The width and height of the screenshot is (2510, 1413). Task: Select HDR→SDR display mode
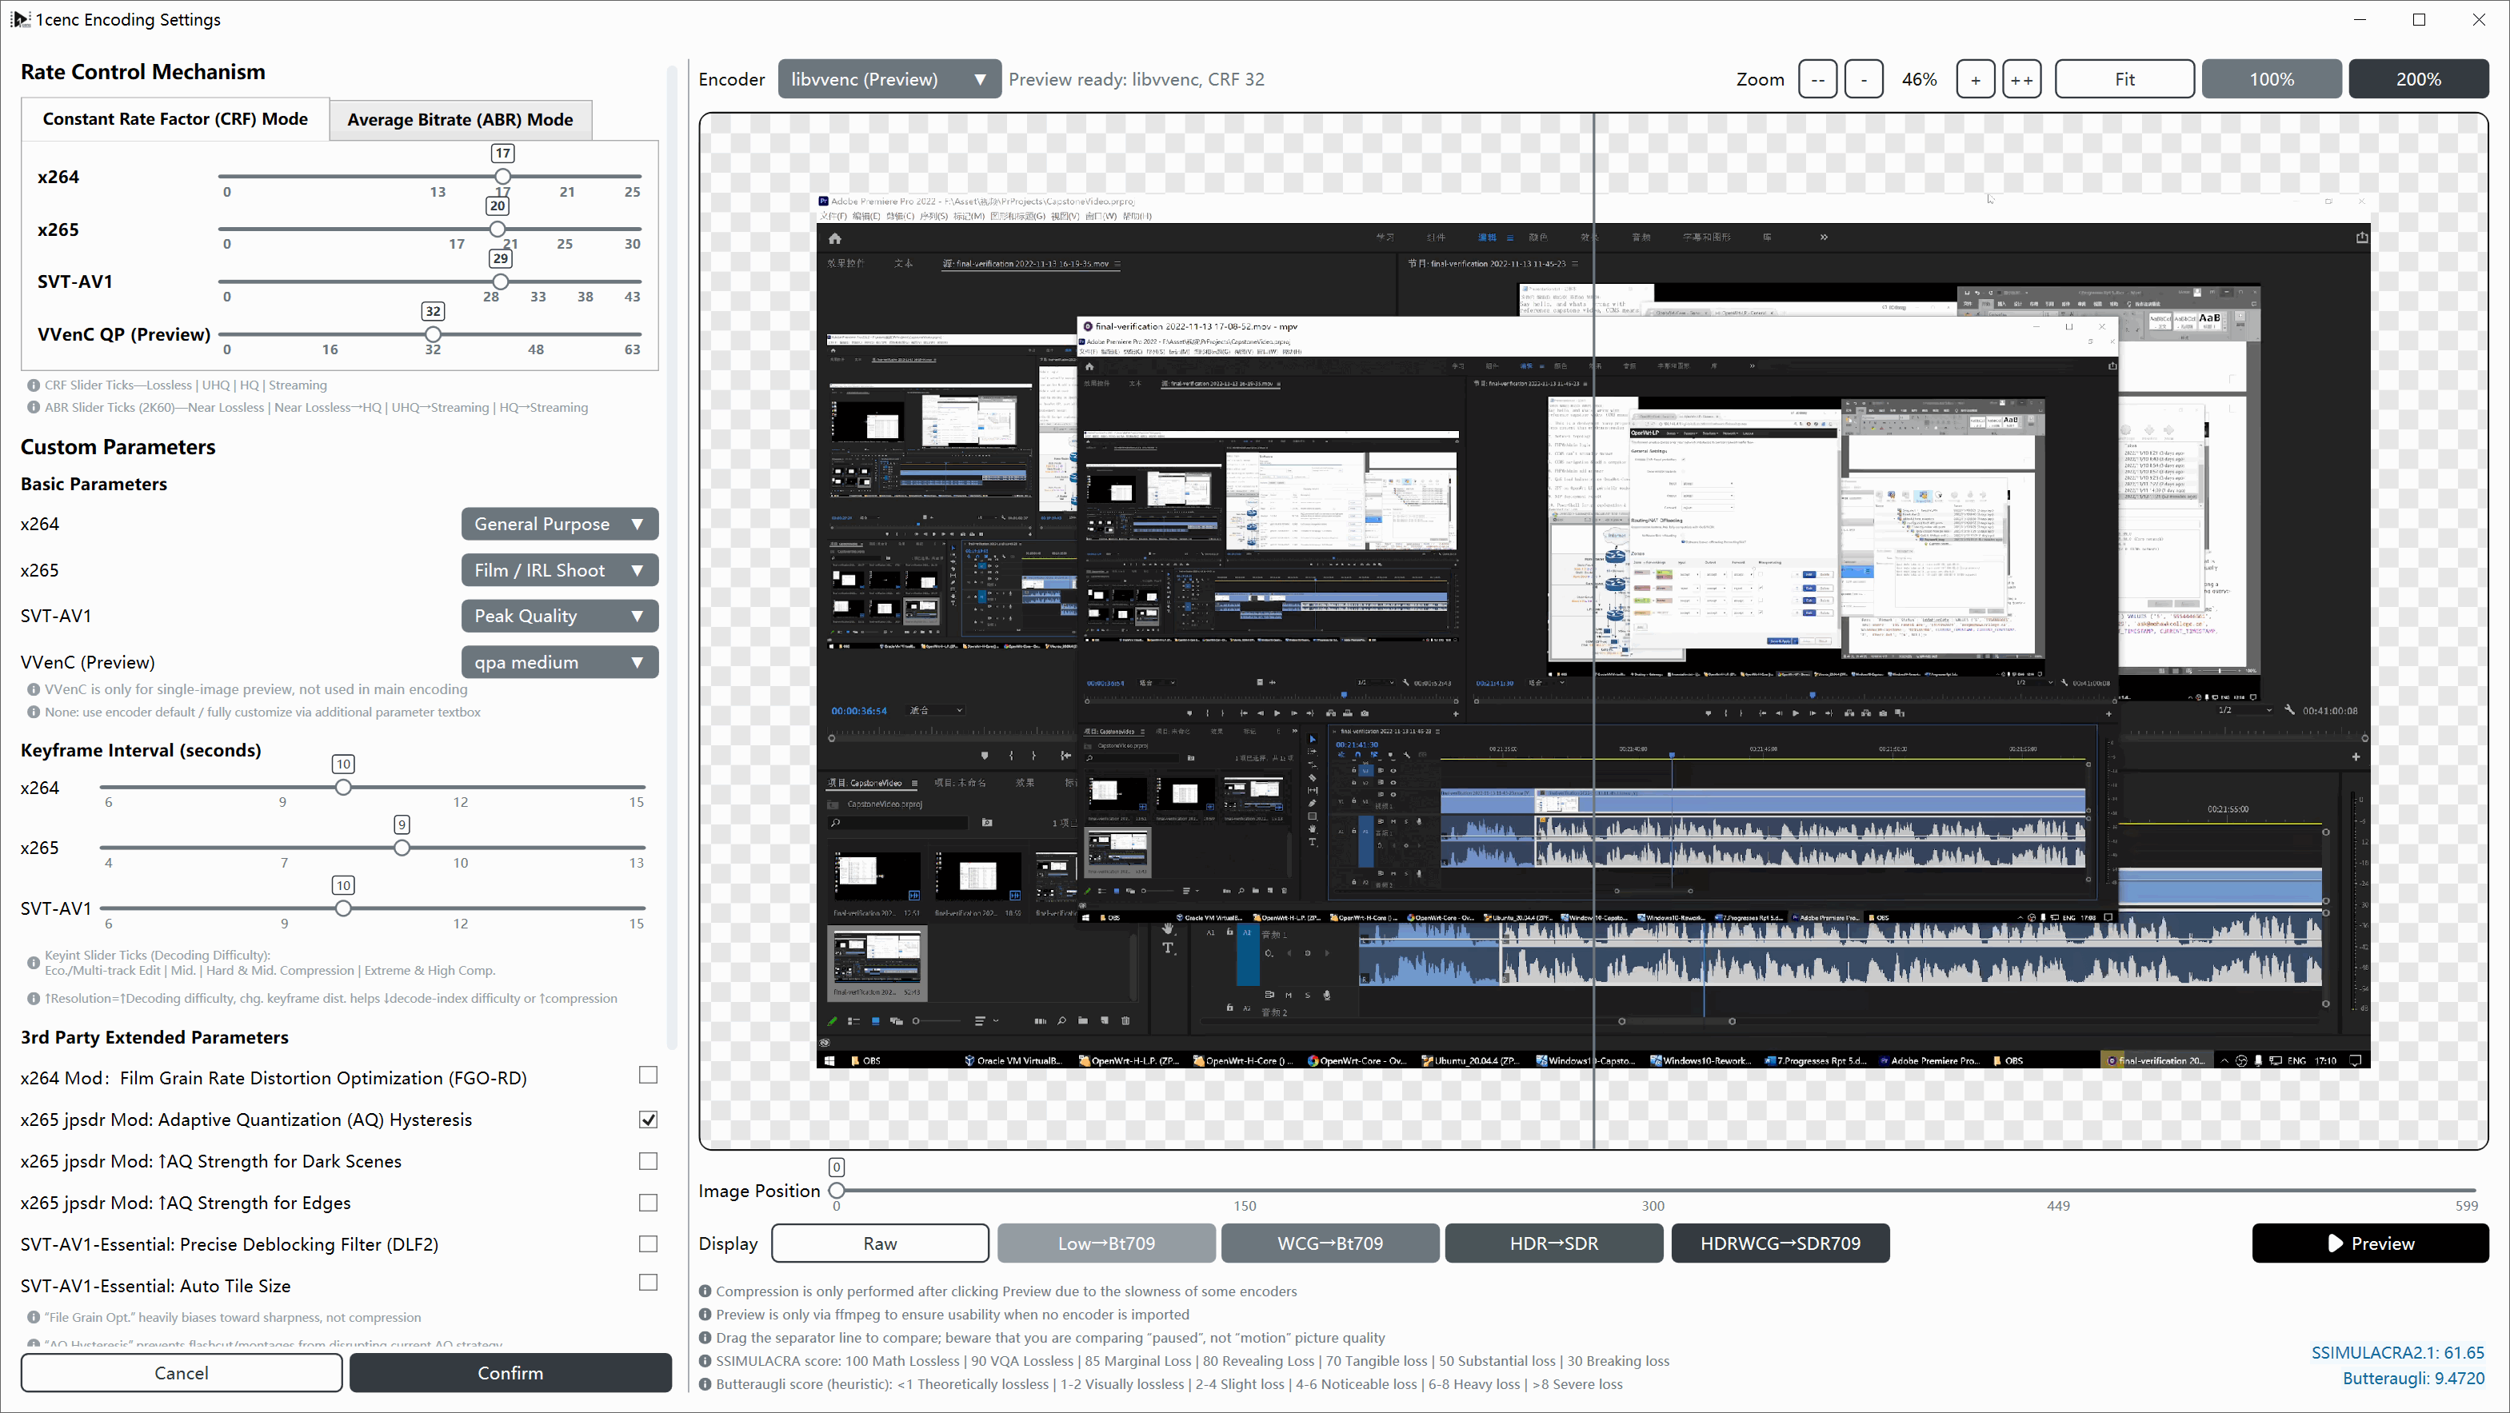1554,1243
